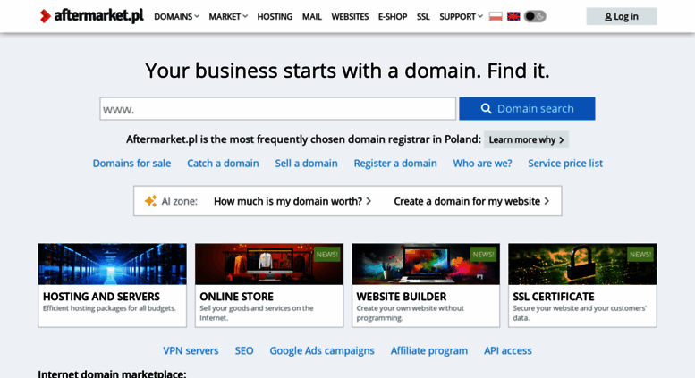Open Google Ads campaigns link
This screenshot has width=695, height=378.
(322, 350)
